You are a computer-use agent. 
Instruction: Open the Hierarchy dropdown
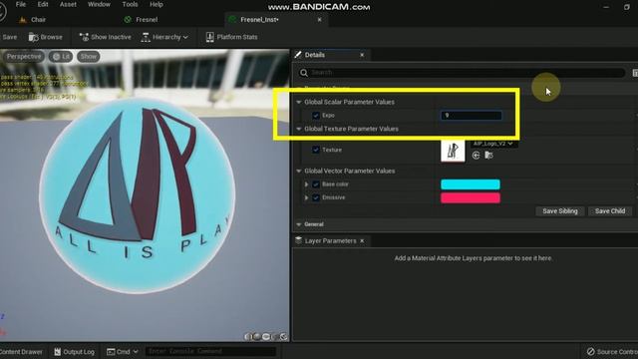pos(164,37)
